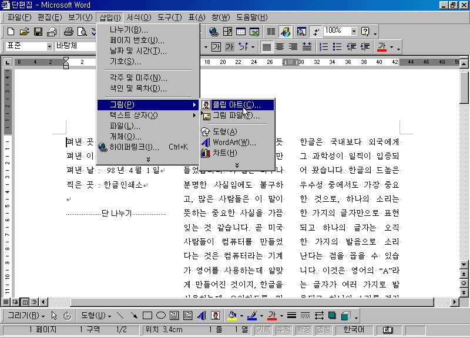Select the Arrow tool in Drawing toolbar
470x338 pixels.
pos(134,315)
